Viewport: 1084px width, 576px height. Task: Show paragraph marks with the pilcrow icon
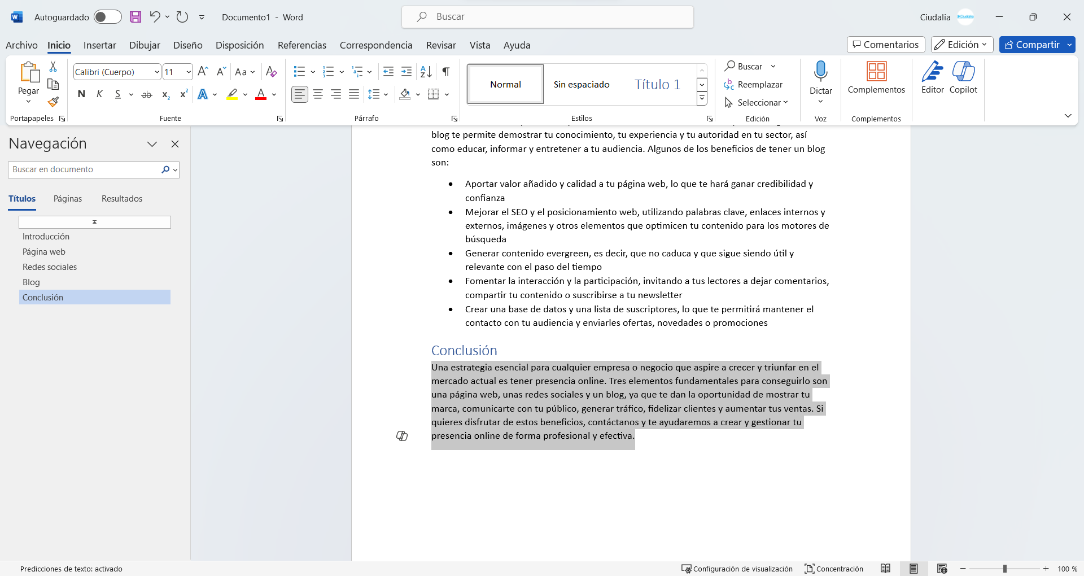446,72
